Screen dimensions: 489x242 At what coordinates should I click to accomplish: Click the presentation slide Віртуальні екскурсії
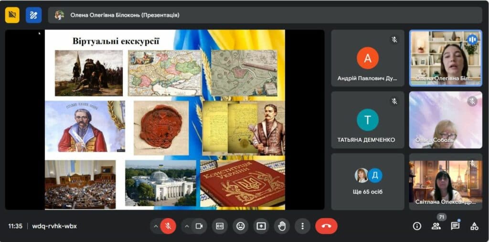165,120
